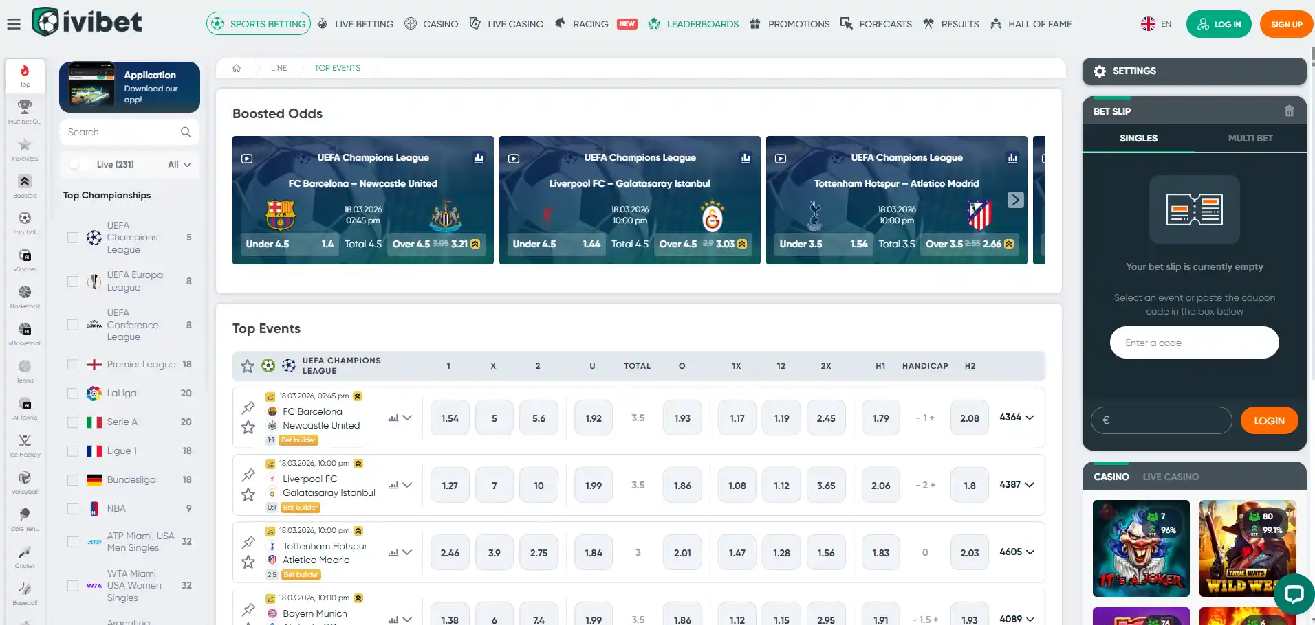Open statistics icon for Tottenham Hotspur row
Image resolution: width=1315 pixels, height=625 pixels.
click(393, 552)
